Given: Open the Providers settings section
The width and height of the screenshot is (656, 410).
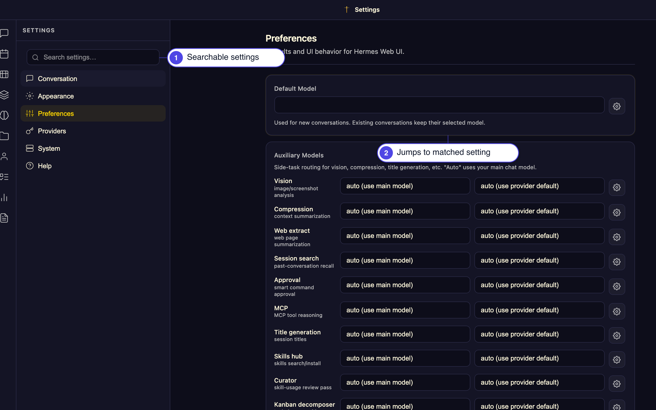Looking at the screenshot, I should coord(93,131).
